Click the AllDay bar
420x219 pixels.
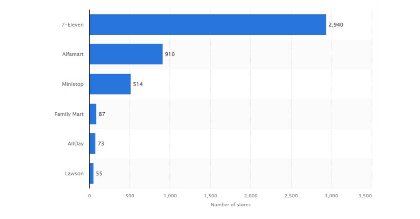(92, 144)
